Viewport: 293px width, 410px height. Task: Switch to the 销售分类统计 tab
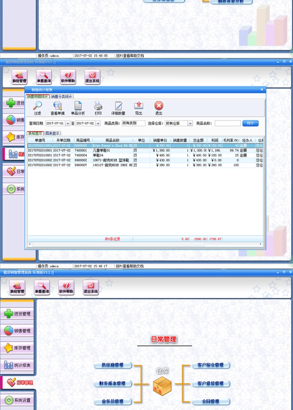click(62, 97)
